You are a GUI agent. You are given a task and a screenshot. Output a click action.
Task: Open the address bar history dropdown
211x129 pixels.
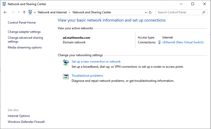146,13
